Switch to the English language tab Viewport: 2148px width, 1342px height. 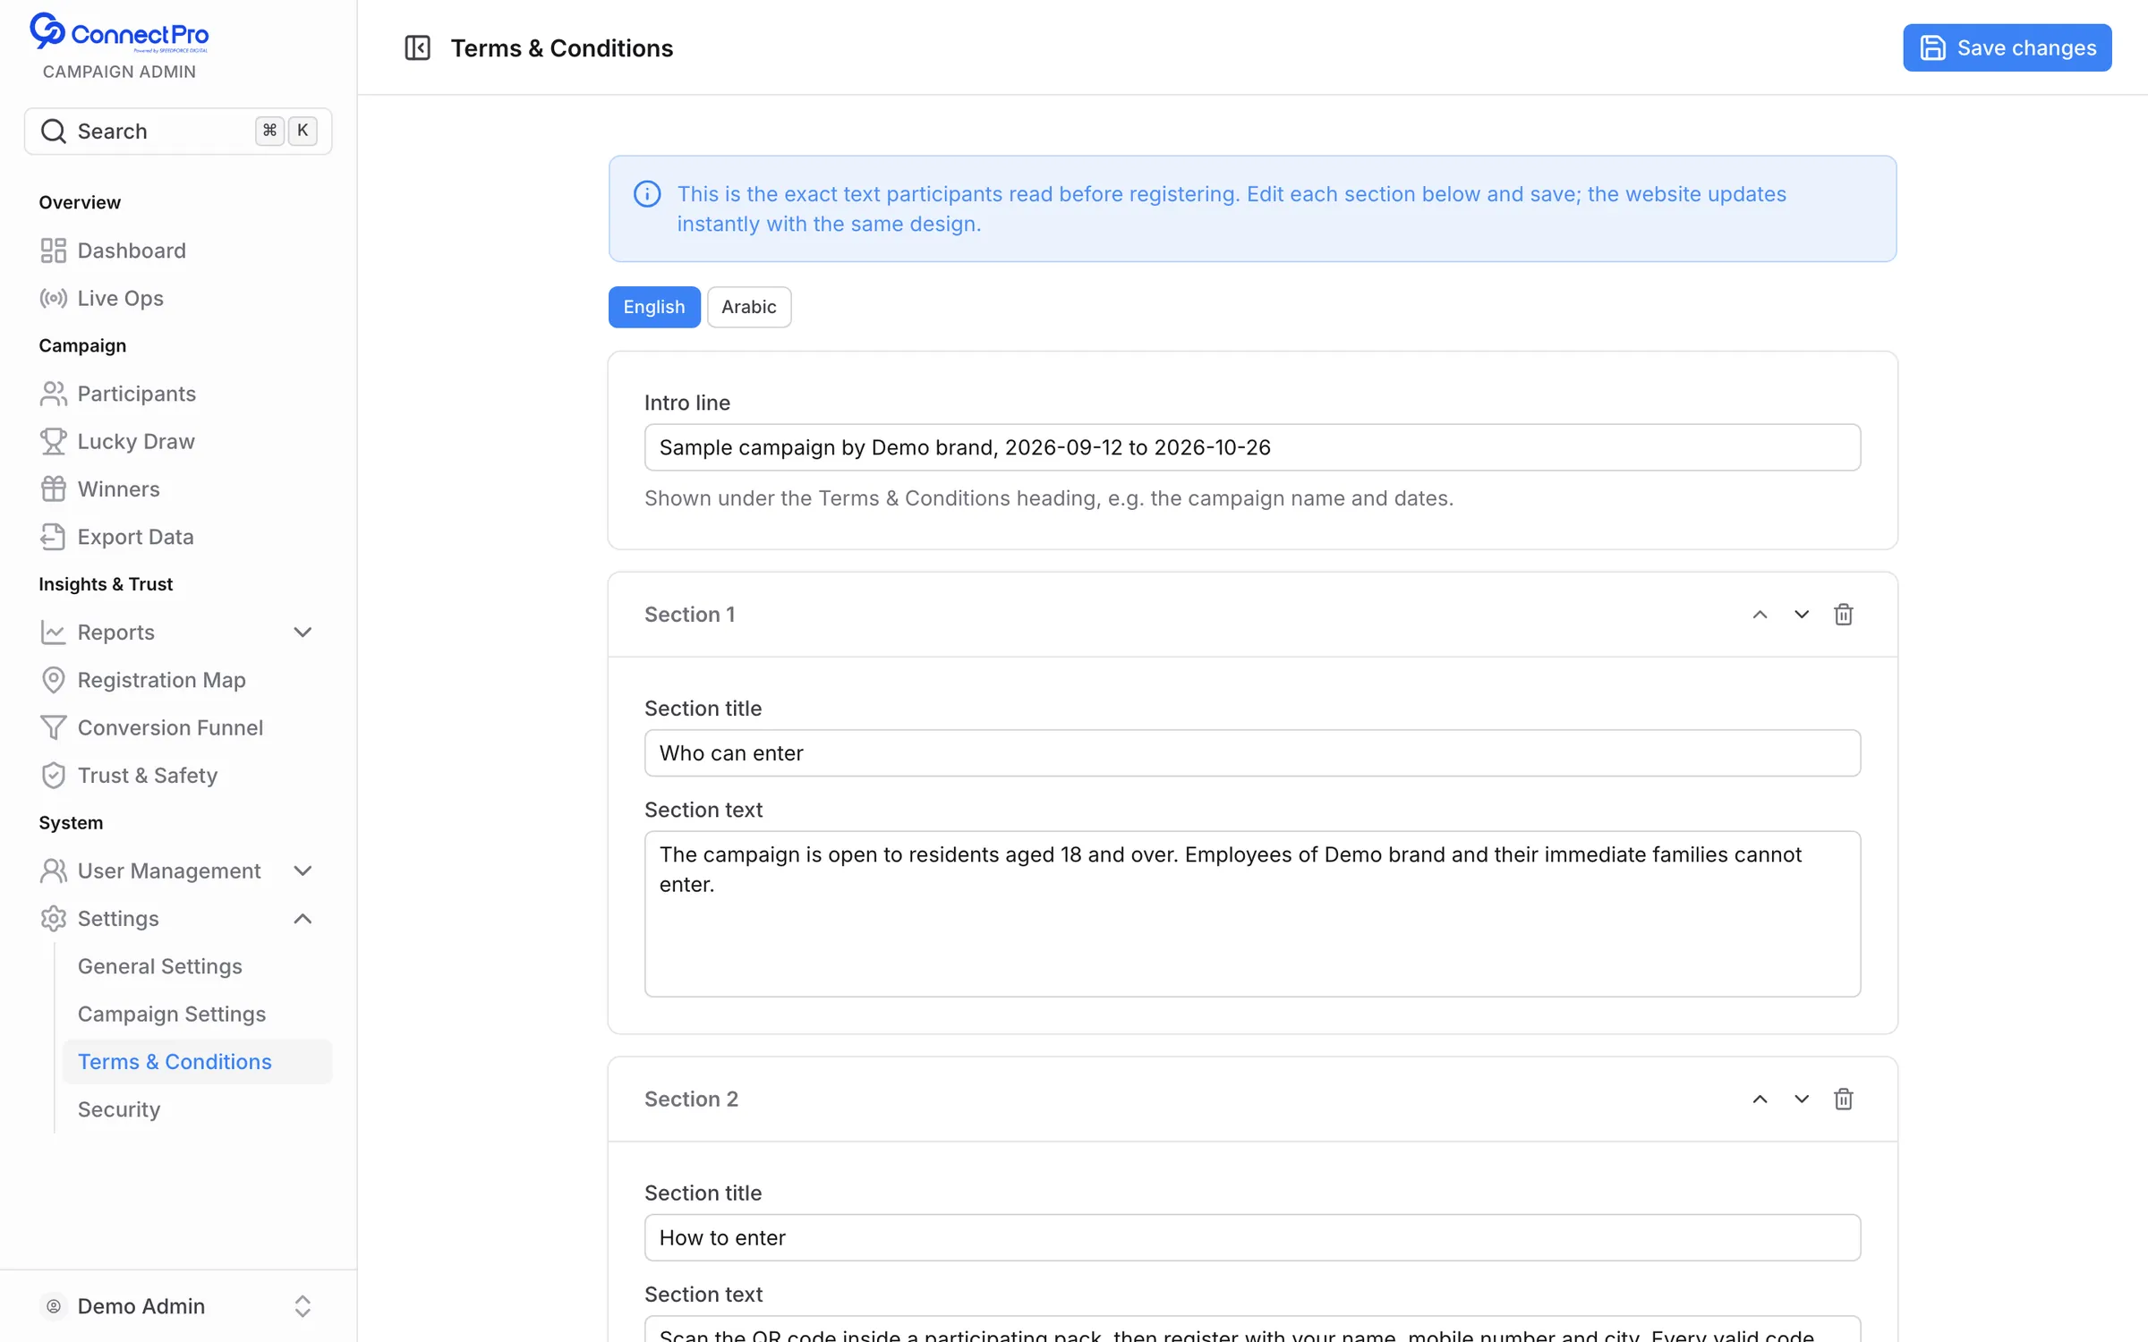654,307
